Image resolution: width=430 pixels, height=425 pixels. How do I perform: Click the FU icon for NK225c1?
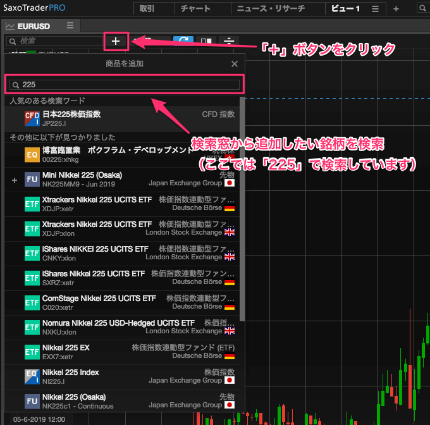[32, 402]
